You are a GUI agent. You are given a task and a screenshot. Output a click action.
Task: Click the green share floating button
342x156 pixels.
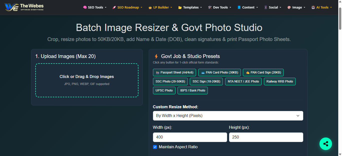[x=326, y=144]
